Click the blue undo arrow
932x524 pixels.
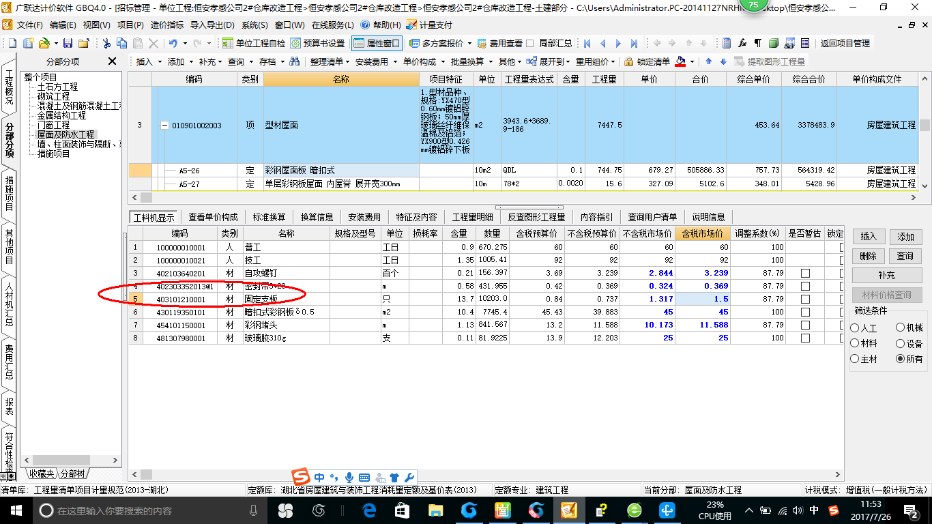[x=173, y=43]
